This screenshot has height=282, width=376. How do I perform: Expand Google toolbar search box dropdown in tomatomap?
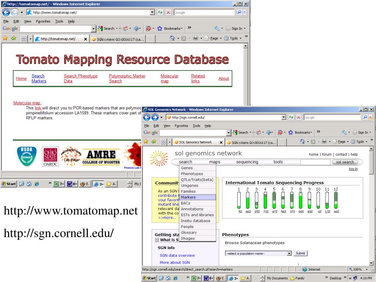(x=94, y=29)
